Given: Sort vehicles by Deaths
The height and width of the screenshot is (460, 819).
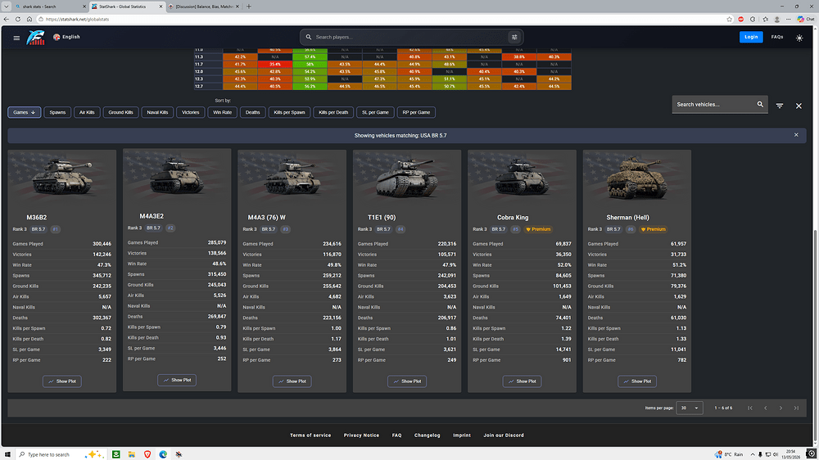Looking at the screenshot, I should pyautogui.click(x=253, y=112).
